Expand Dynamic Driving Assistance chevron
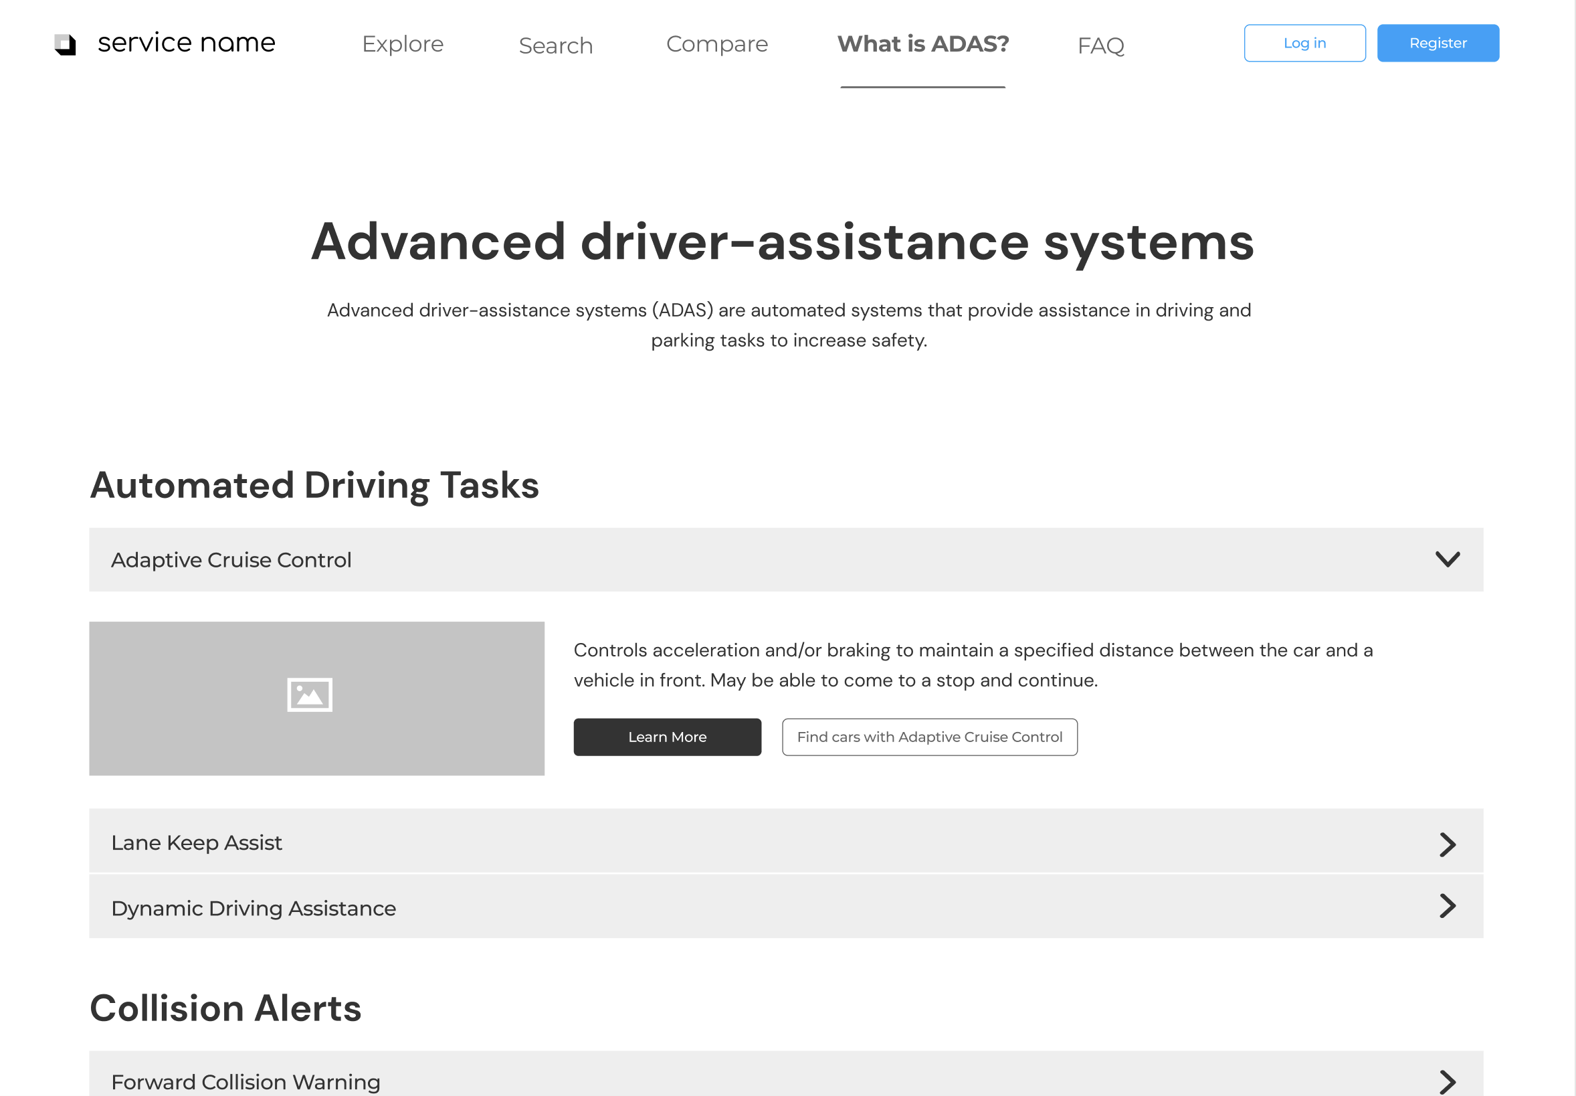Viewport: 1576px width, 1096px height. [x=1448, y=907]
